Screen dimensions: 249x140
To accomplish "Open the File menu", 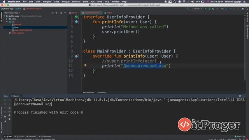I will click(x=25, y=2).
